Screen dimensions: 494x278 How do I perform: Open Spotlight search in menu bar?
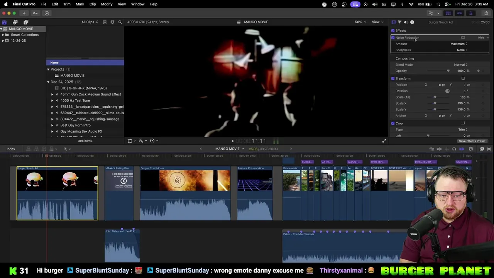[x=438, y=4]
